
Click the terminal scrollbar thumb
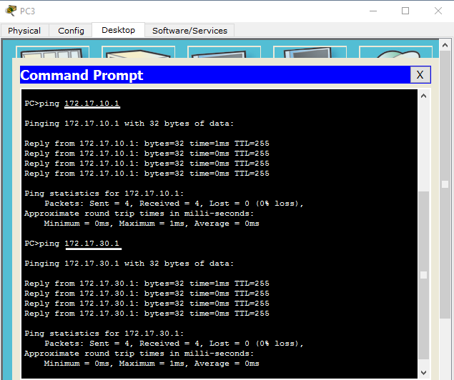click(423, 275)
